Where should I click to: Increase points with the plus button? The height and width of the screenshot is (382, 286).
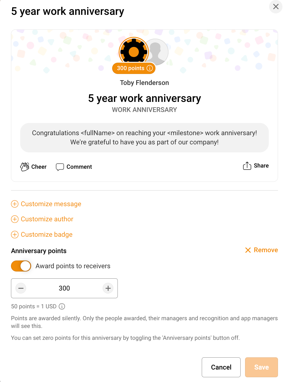click(108, 288)
